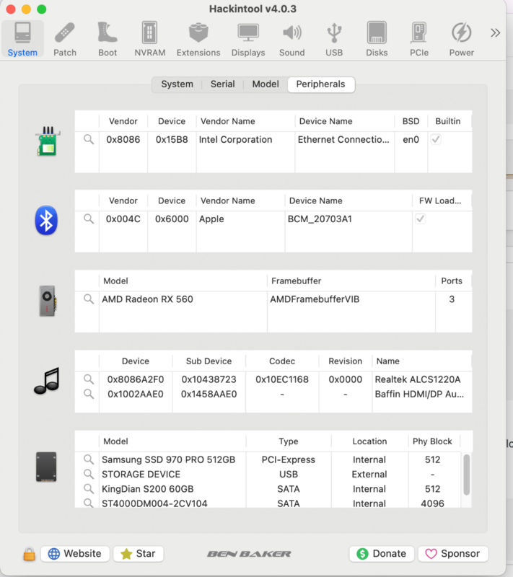Open the Website button
513x577 pixels.
(x=75, y=553)
